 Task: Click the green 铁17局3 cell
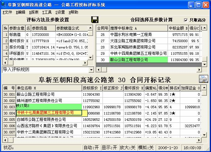[49, 107]
